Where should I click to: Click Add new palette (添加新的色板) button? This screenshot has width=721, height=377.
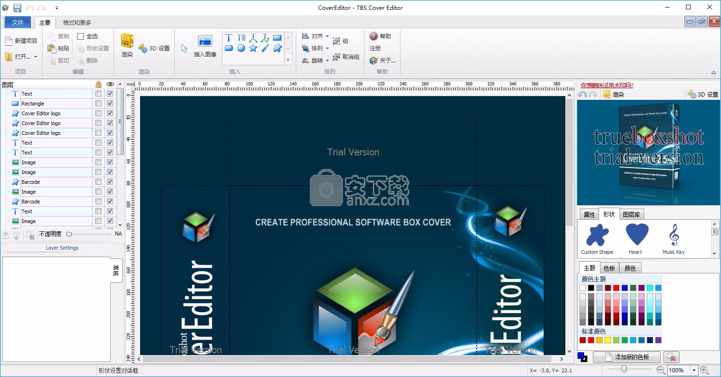coord(627,357)
